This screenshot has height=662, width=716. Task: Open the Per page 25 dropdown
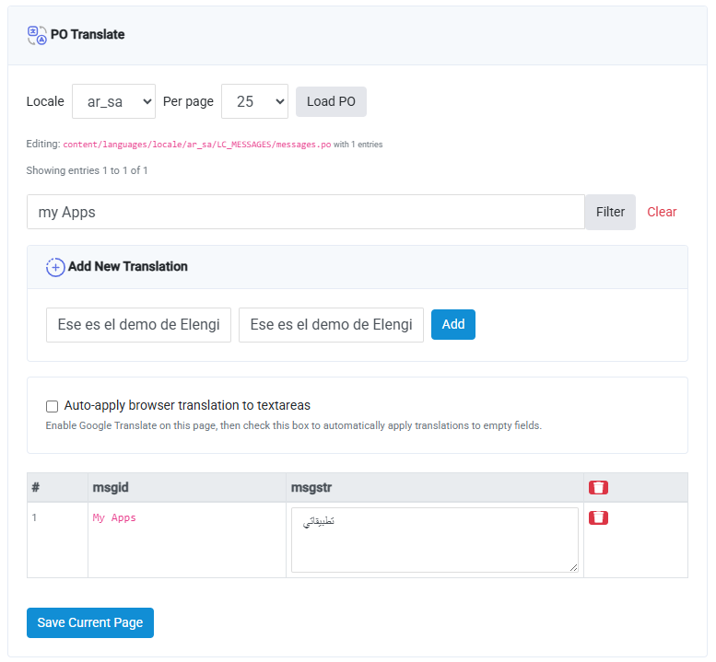point(254,101)
